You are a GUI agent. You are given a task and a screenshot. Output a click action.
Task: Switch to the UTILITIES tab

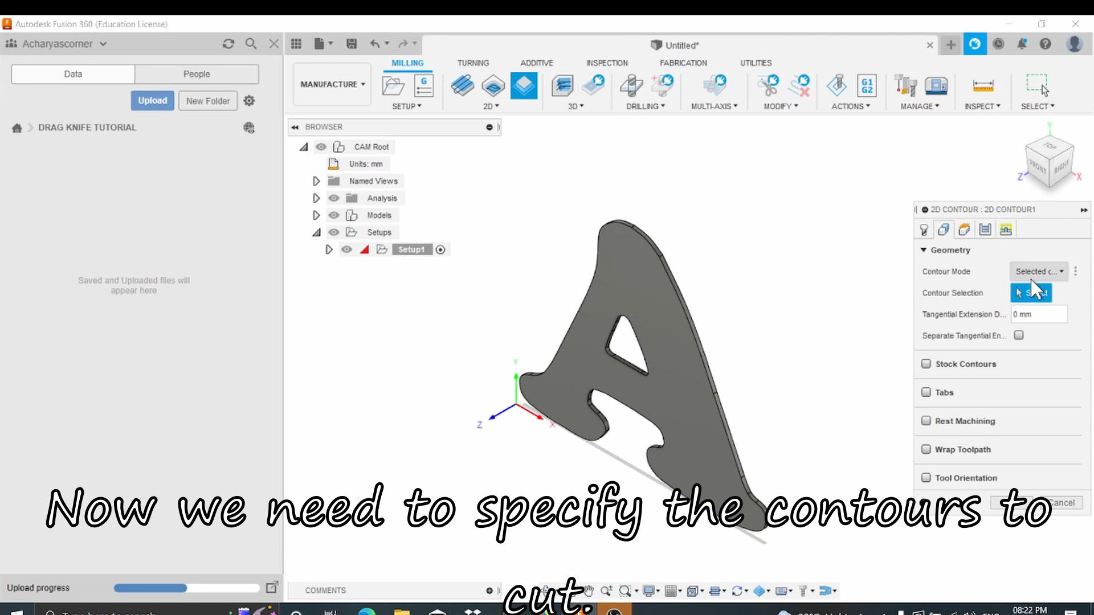pyautogui.click(x=756, y=63)
